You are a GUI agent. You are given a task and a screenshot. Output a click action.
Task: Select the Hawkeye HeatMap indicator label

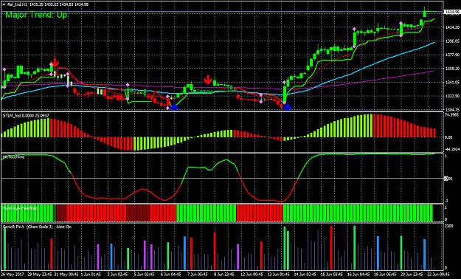20,208
